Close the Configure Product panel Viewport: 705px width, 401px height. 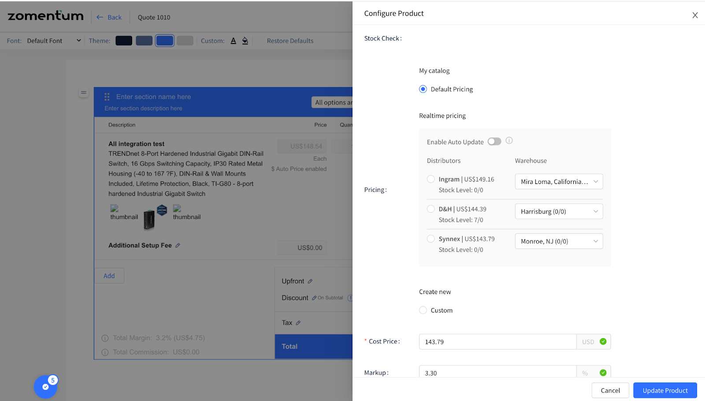(x=695, y=15)
